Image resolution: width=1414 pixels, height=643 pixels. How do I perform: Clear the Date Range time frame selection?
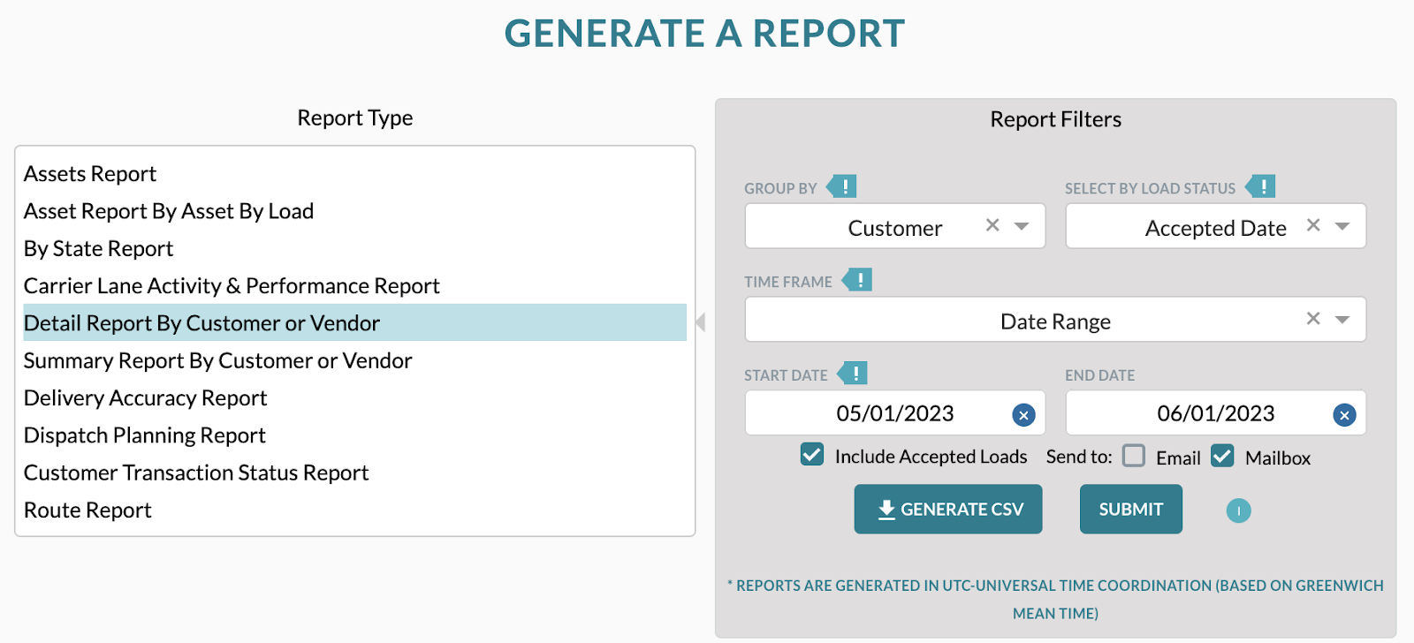[x=1313, y=319]
